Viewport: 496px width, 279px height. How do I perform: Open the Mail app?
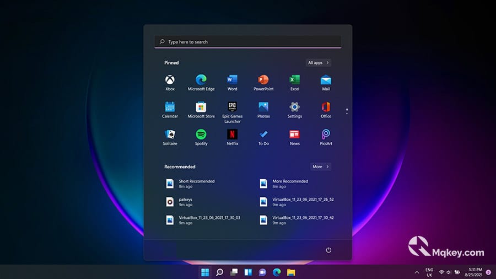[x=326, y=83]
